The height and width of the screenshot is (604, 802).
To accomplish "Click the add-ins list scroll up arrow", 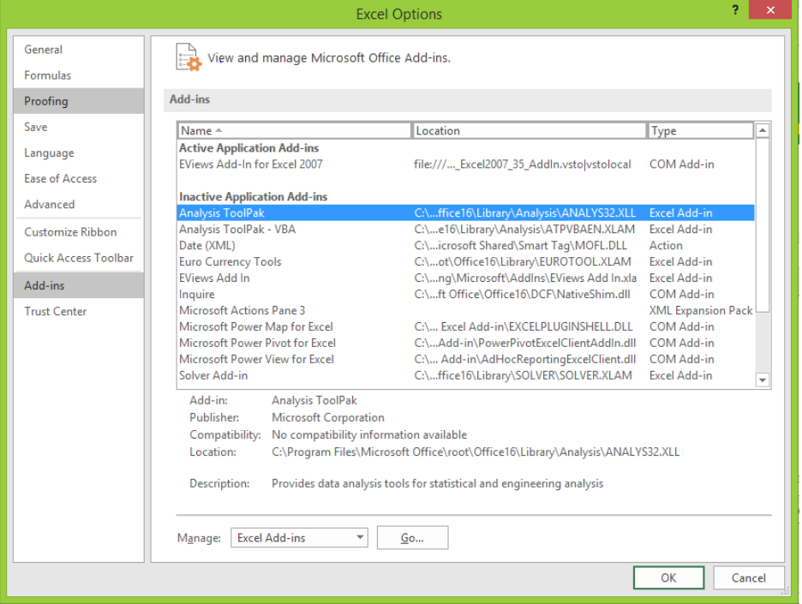I will [762, 130].
